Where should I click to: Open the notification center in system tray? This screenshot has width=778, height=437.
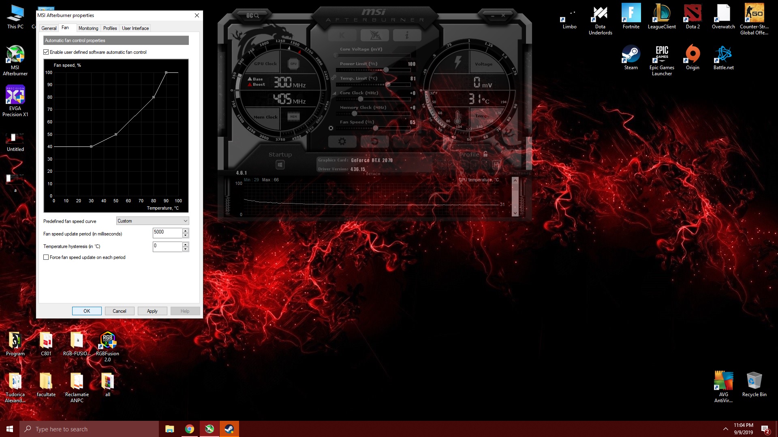tap(765, 429)
